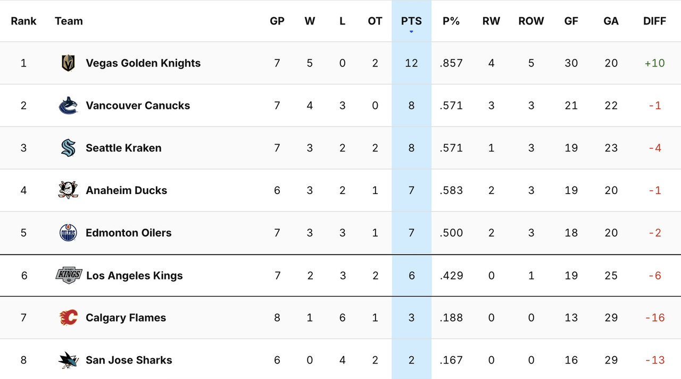Click the highlighted PTS value for Seattle Kraken

point(411,148)
